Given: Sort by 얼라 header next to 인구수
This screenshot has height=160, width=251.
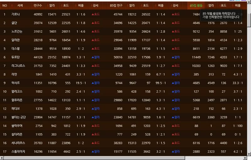Looking at the screenshot, I should pyautogui.click(x=52, y=6).
